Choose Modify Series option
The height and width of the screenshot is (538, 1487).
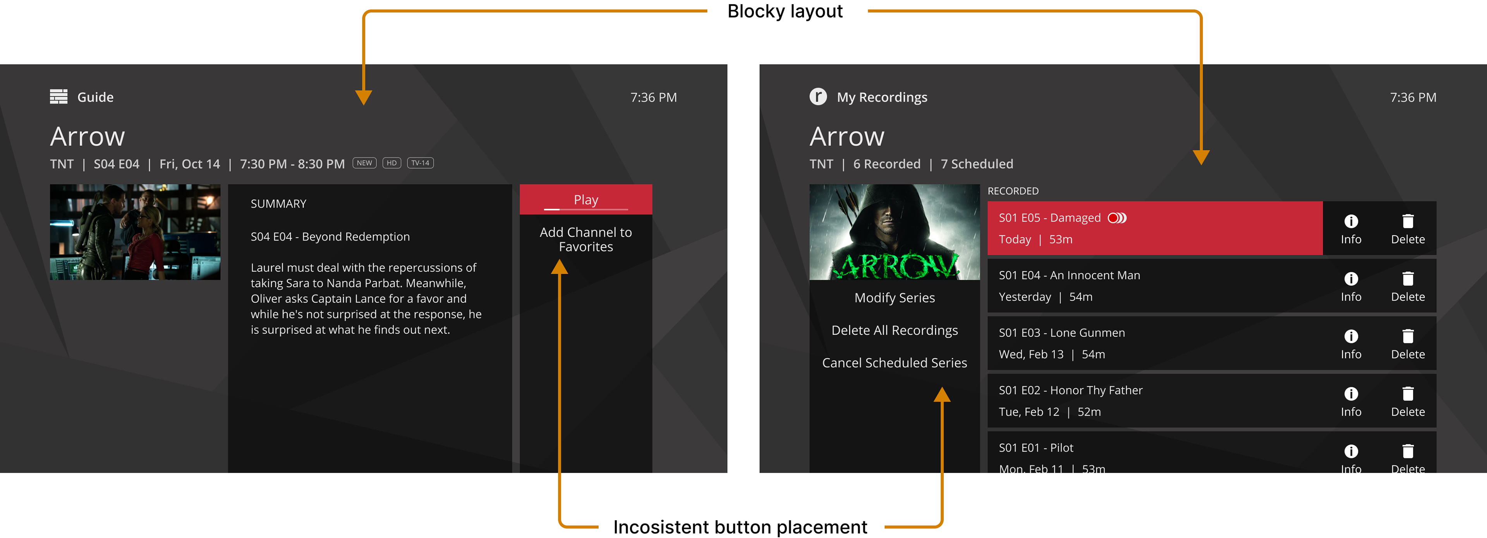pyautogui.click(x=894, y=297)
